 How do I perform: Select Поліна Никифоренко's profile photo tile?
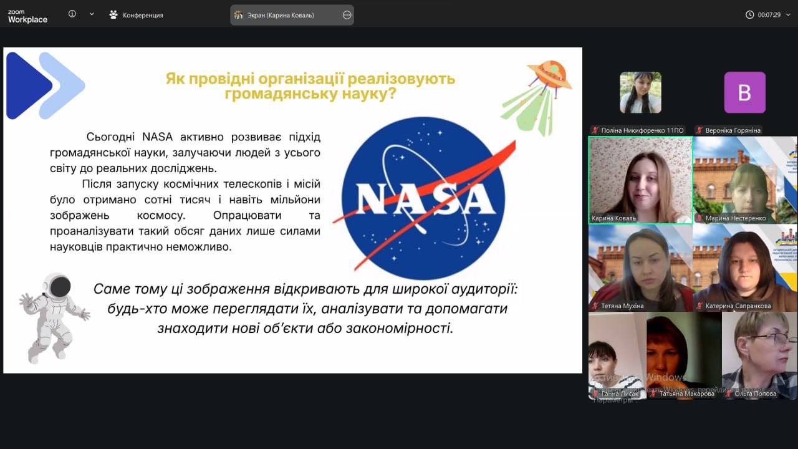640,92
